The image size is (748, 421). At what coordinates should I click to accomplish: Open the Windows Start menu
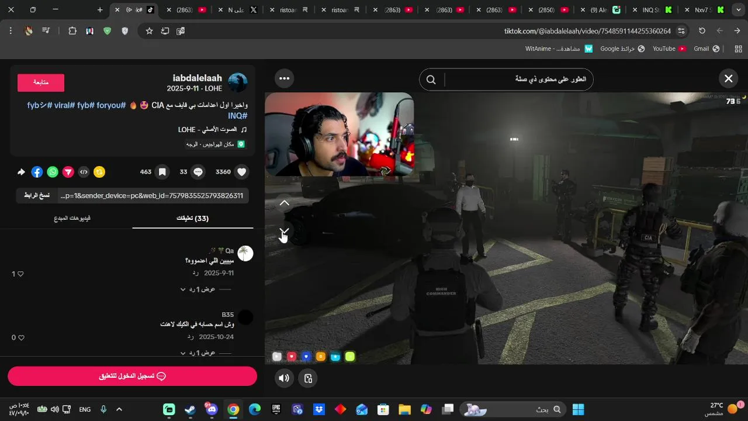(579, 409)
